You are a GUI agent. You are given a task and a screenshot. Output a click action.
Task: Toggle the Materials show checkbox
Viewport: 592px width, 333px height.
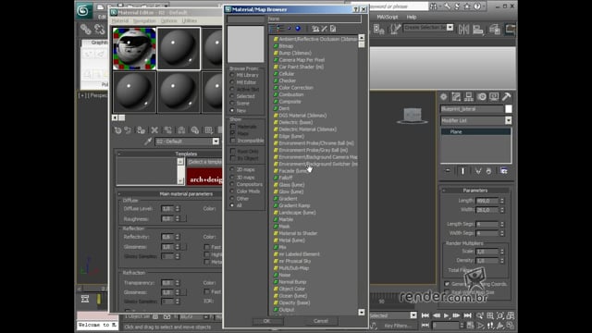pyautogui.click(x=233, y=127)
